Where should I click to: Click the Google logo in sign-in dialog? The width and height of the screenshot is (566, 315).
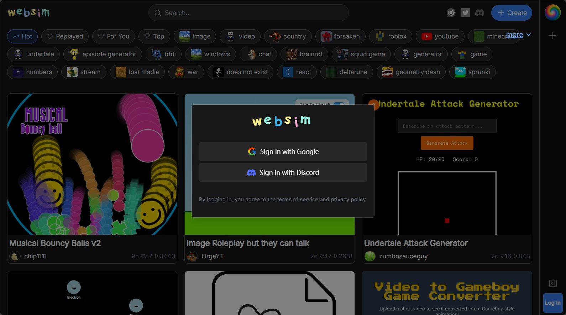(252, 151)
